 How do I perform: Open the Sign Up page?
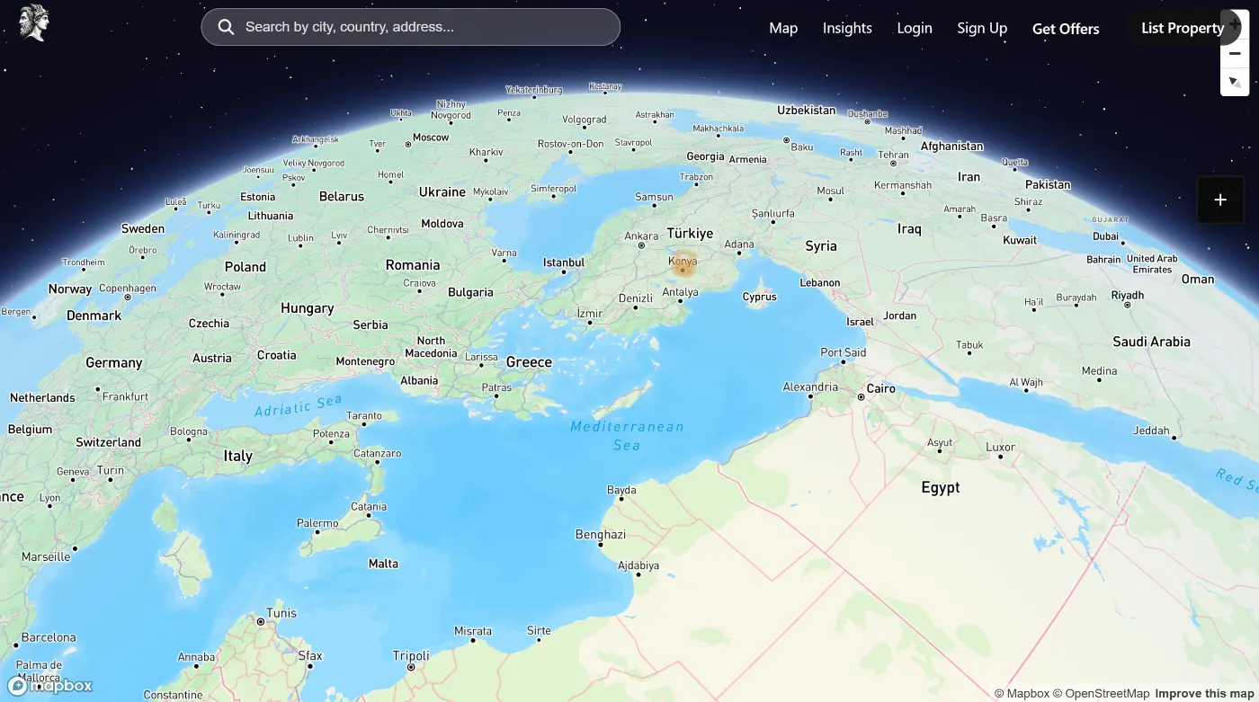point(982,28)
